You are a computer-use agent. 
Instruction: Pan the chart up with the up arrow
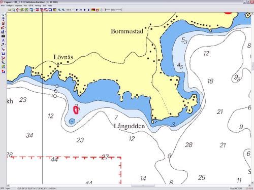point(85,10)
